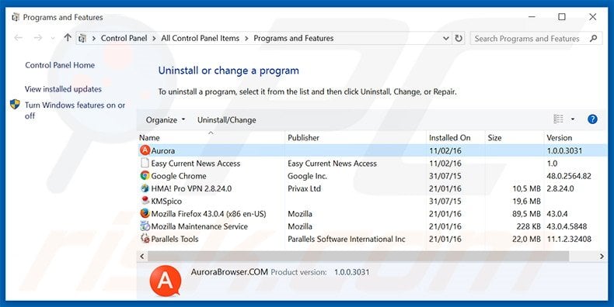
Task: Click AuroraBrowser.COM text in details pane
Action: pyautogui.click(x=229, y=272)
